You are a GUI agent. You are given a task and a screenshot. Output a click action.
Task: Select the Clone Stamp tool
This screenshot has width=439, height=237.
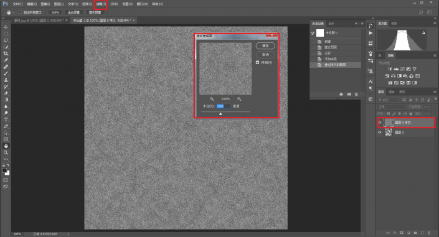(x=6, y=80)
